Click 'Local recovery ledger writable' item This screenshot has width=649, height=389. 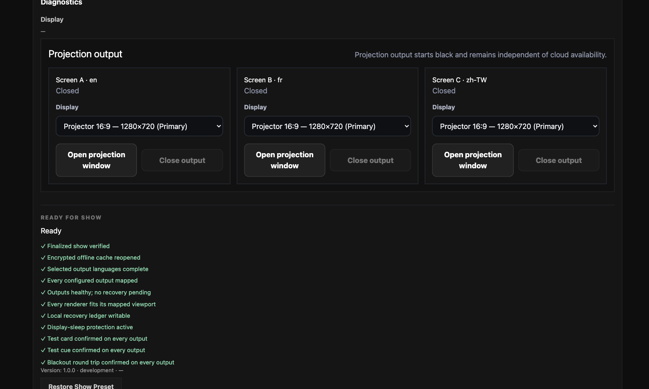pos(86,316)
